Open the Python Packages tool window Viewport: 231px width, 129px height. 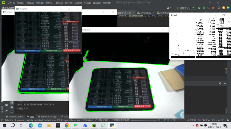point(47,117)
